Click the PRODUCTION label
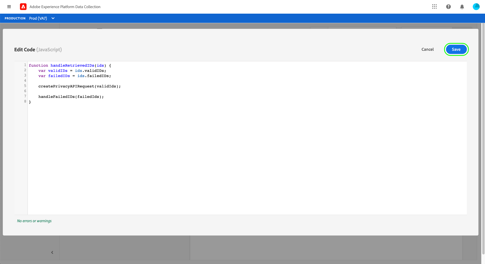The height and width of the screenshot is (264, 485). point(15,18)
